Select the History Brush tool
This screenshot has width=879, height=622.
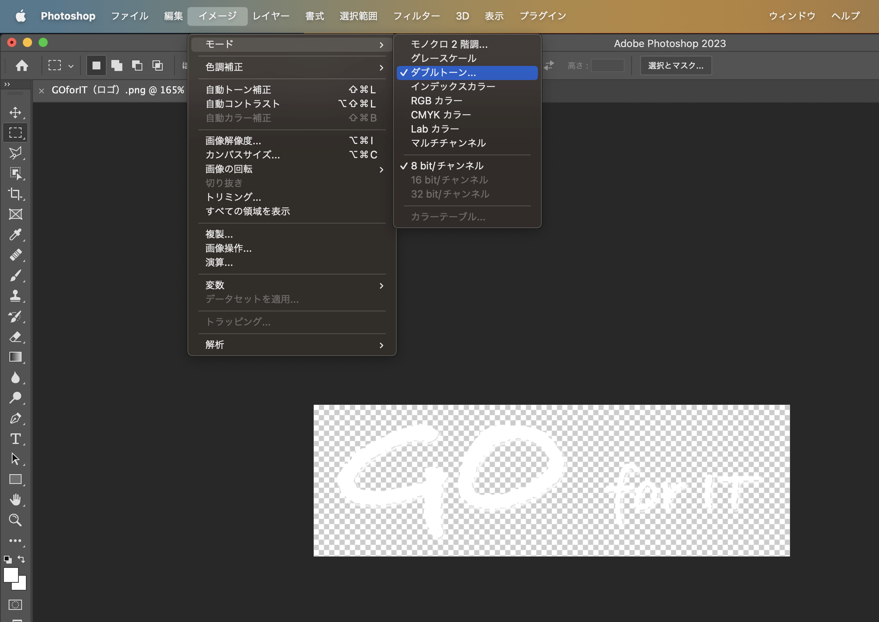(x=15, y=316)
